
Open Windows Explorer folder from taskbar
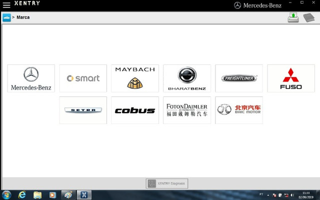(37, 195)
